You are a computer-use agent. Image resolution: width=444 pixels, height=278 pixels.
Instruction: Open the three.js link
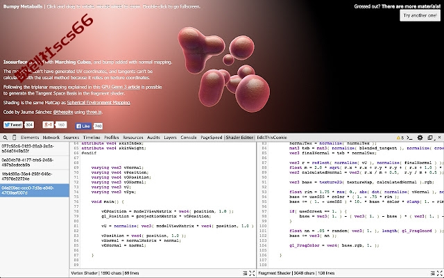coord(94,112)
